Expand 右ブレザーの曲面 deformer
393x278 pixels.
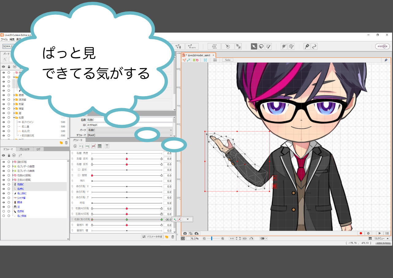point(13,166)
